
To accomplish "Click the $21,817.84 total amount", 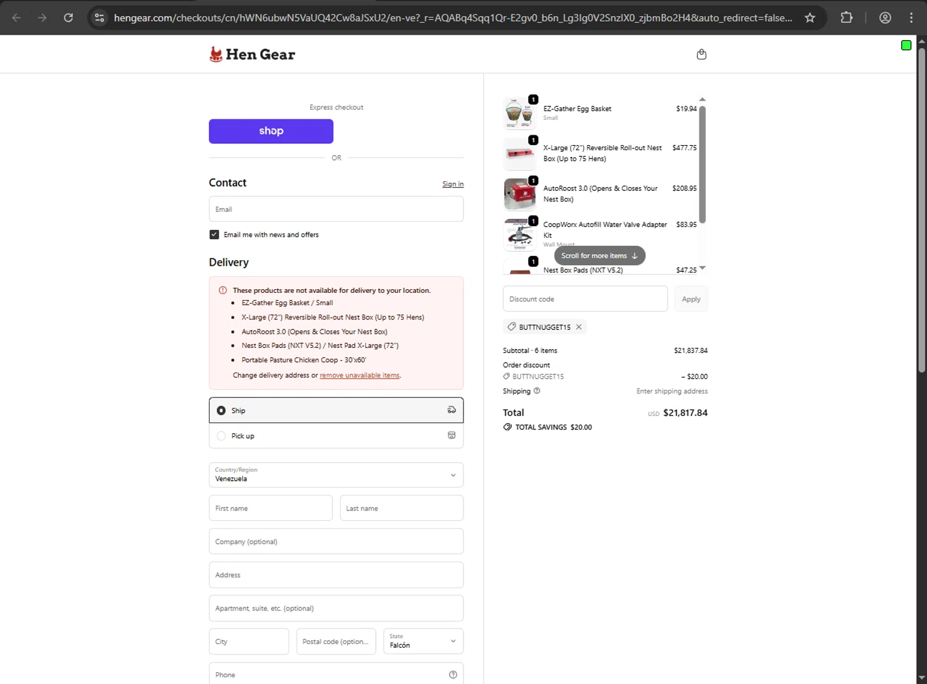I will point(685,413).
